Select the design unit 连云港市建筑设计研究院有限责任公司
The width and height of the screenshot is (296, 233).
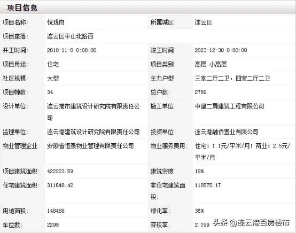click(x=94, y=112)
